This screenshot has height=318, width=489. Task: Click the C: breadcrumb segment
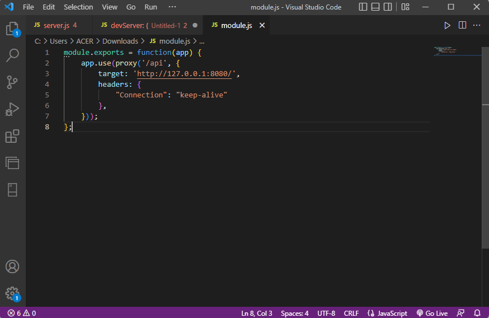pos(37,41)
